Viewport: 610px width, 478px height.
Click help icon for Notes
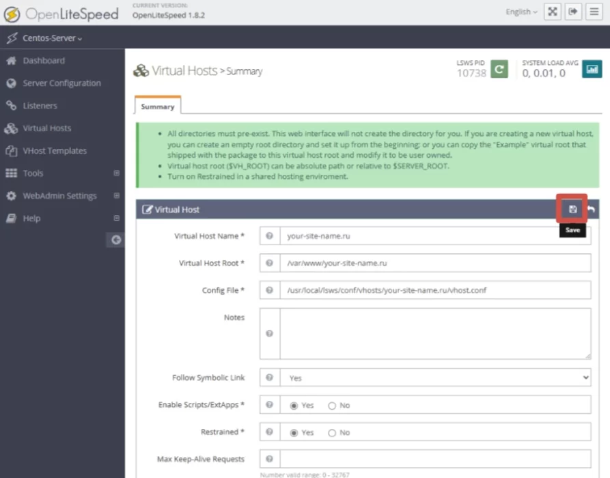click(269, 333)
